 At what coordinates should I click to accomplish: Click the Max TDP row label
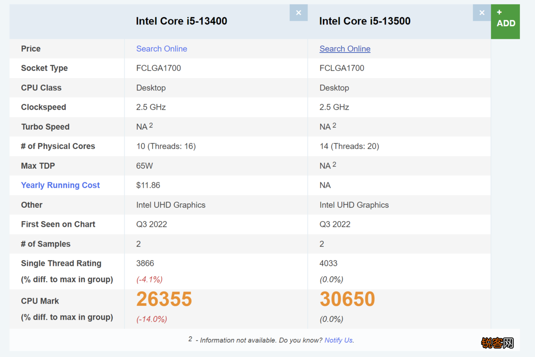coord(38,166)
